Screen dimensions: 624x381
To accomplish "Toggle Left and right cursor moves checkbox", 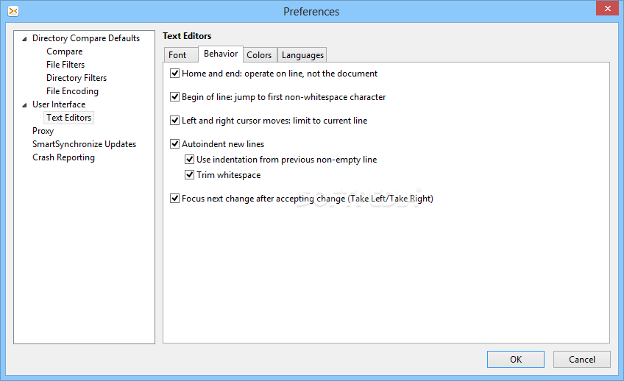I will [x=174, y=120].
